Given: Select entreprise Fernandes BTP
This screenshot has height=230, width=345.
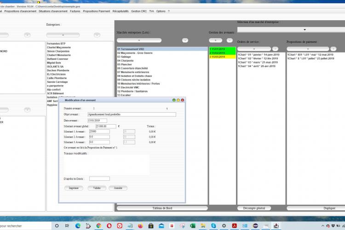Looking at the screenshot, I should pos(80,44).
